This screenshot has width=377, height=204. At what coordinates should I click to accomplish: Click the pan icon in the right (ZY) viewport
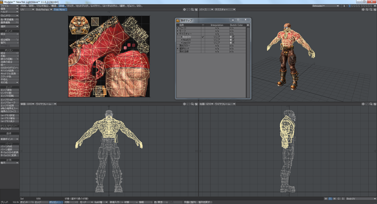[x=363, y=104]
